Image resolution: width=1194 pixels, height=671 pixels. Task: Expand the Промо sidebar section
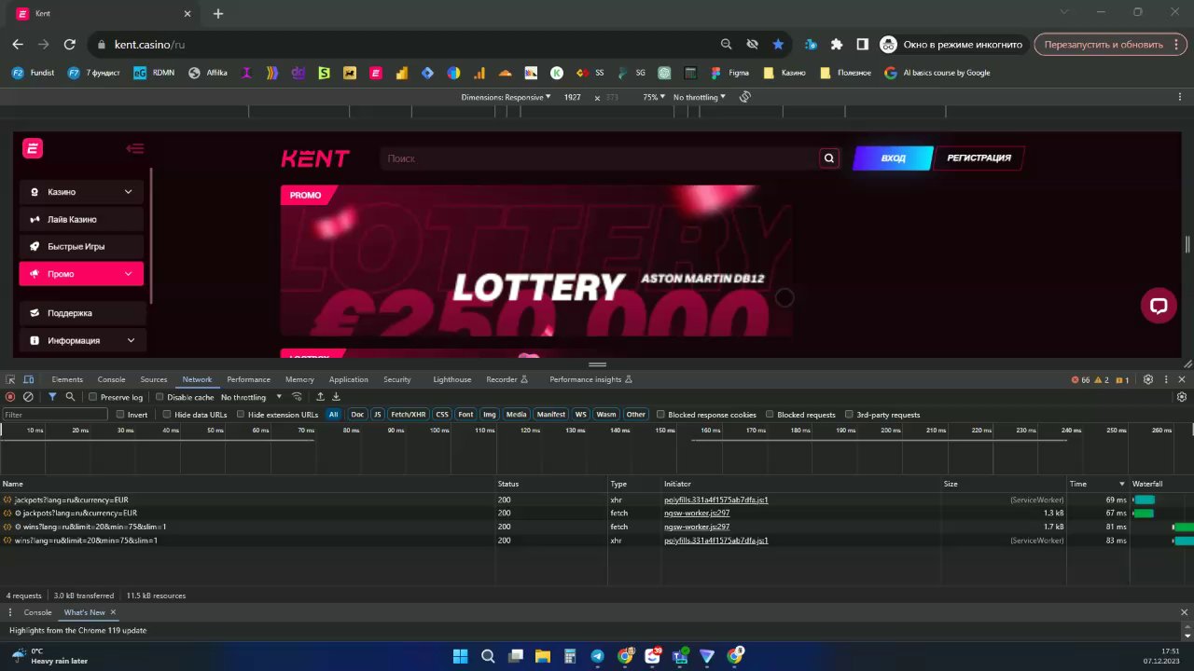81,274
